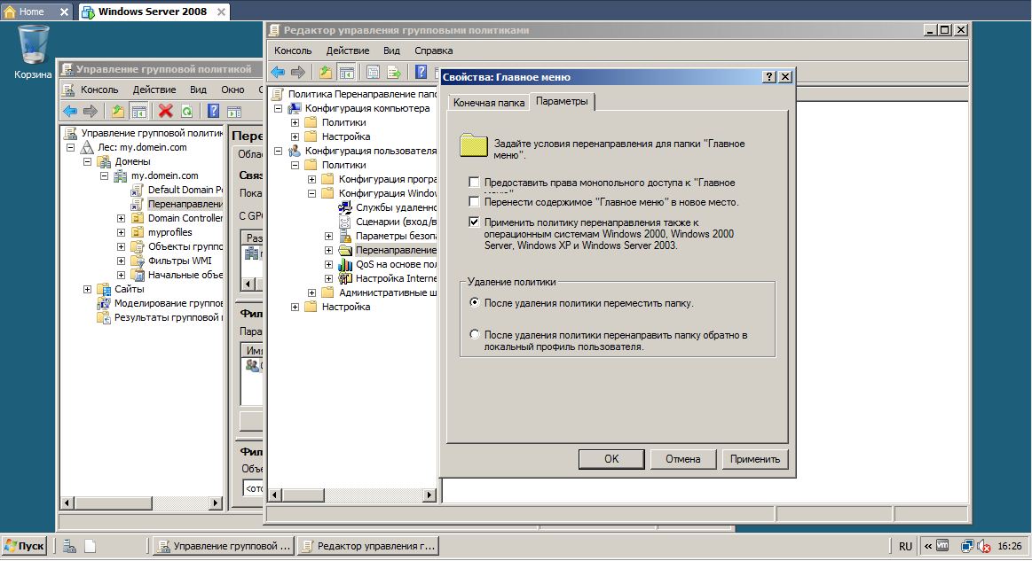Click Properties icon in Editor toolbar

tap(374, 73)
